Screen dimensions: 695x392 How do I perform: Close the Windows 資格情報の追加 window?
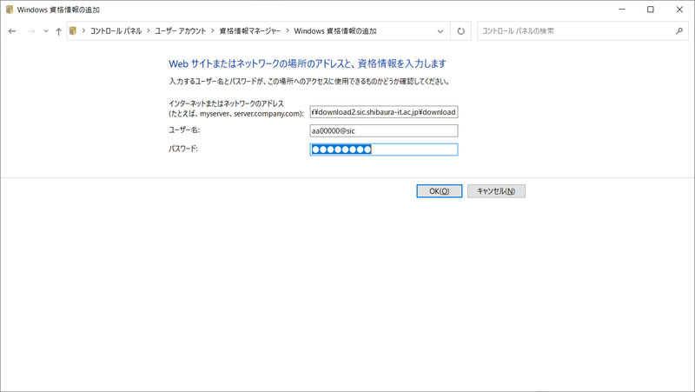[x=679, y=10]
